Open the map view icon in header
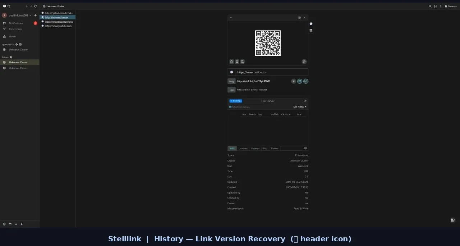Viewport: 460px width, 246px height. 4,6
